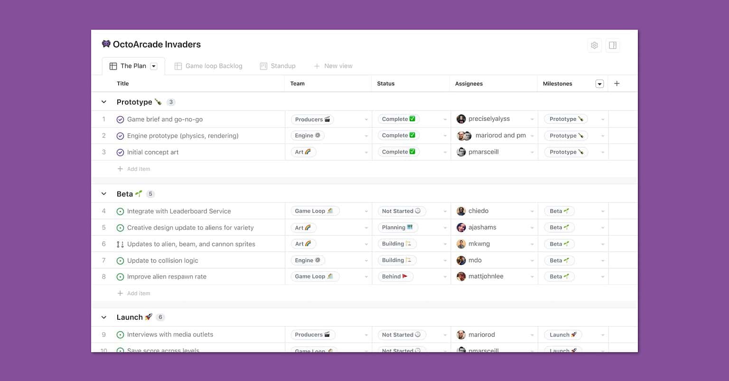Click draft icon for Updates to alien sprites
729x381 pixels.
[120, 245]
